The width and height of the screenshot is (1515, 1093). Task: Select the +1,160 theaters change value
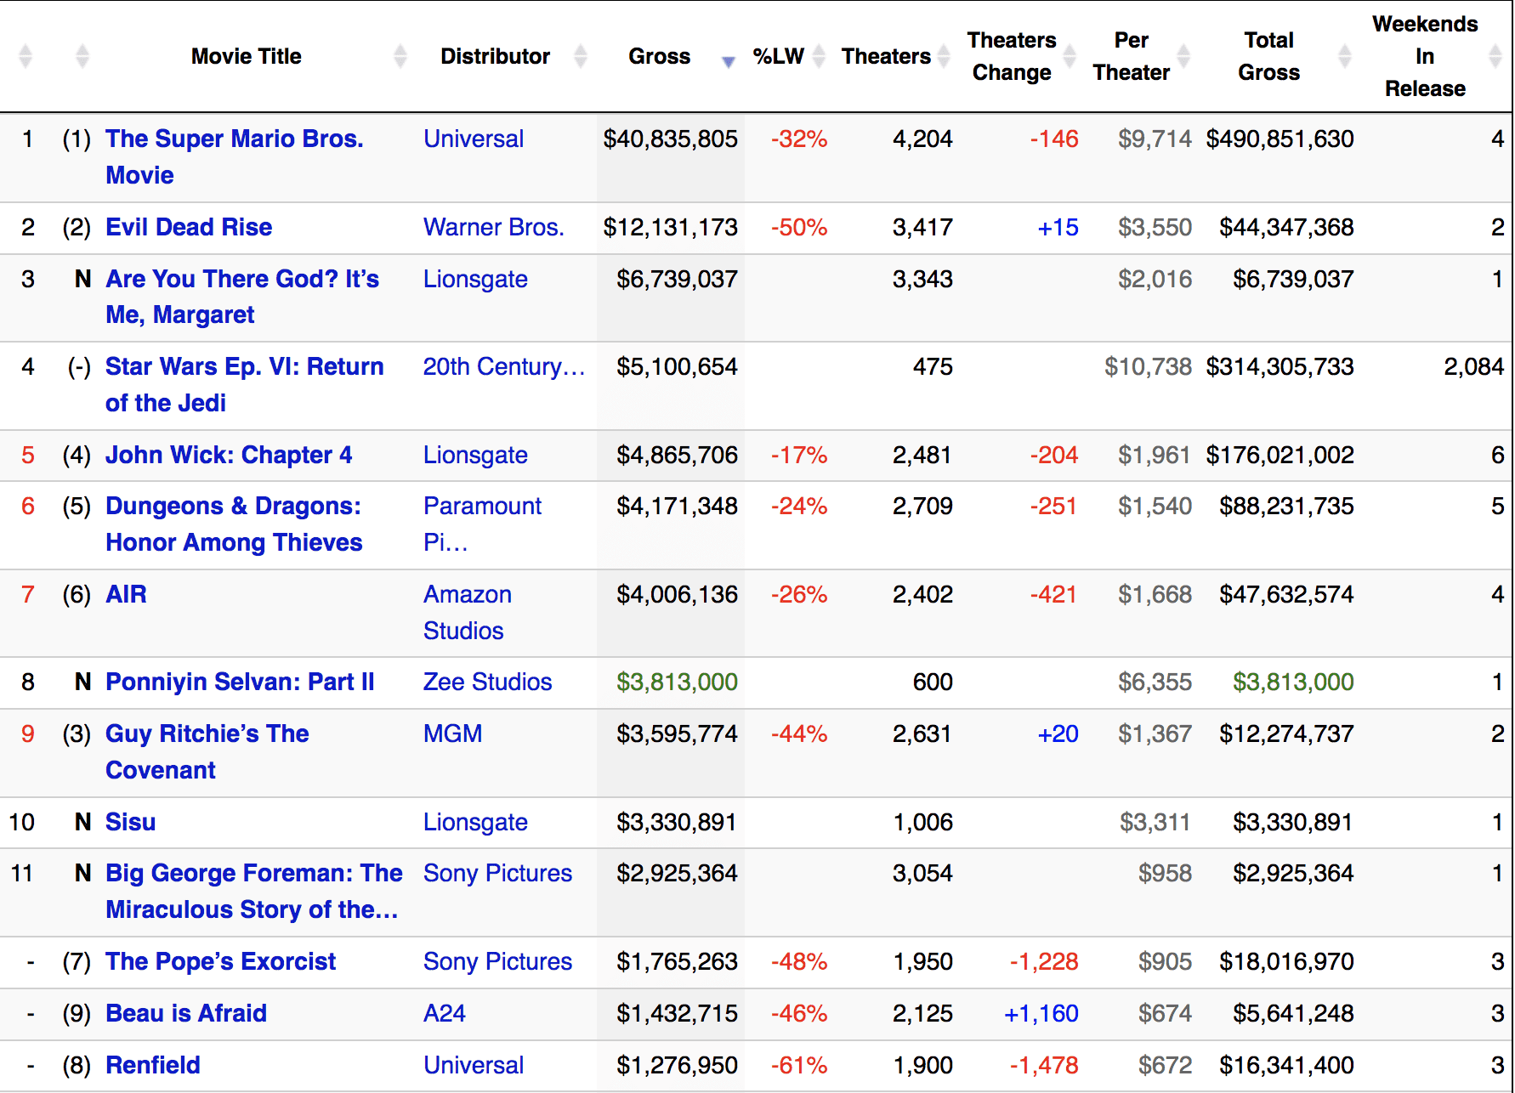pos(1041,1013)
